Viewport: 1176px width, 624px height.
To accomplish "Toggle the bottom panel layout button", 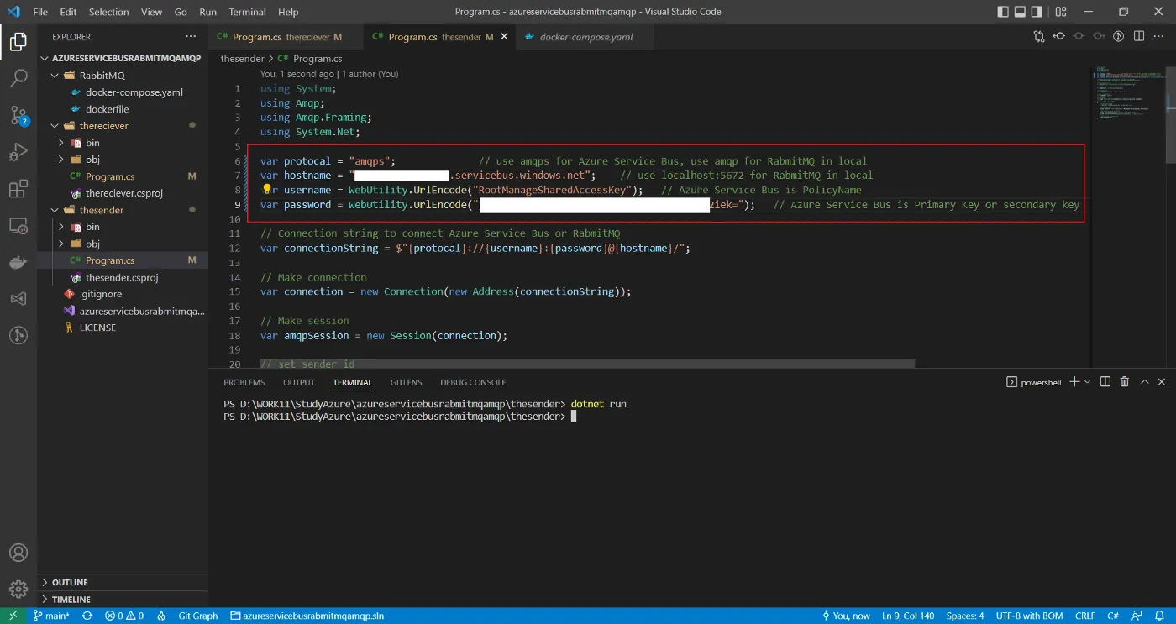I will pyautogui.click(x=1021, y=12).
